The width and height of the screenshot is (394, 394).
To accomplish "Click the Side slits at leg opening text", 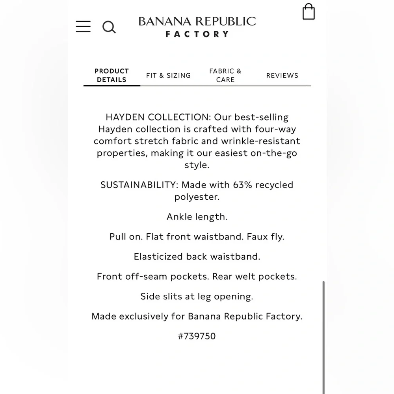I will tap(197, 296).
